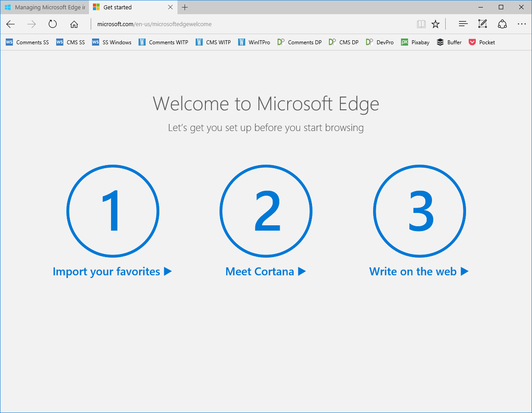Click the circled number 2

click(266, 211)
